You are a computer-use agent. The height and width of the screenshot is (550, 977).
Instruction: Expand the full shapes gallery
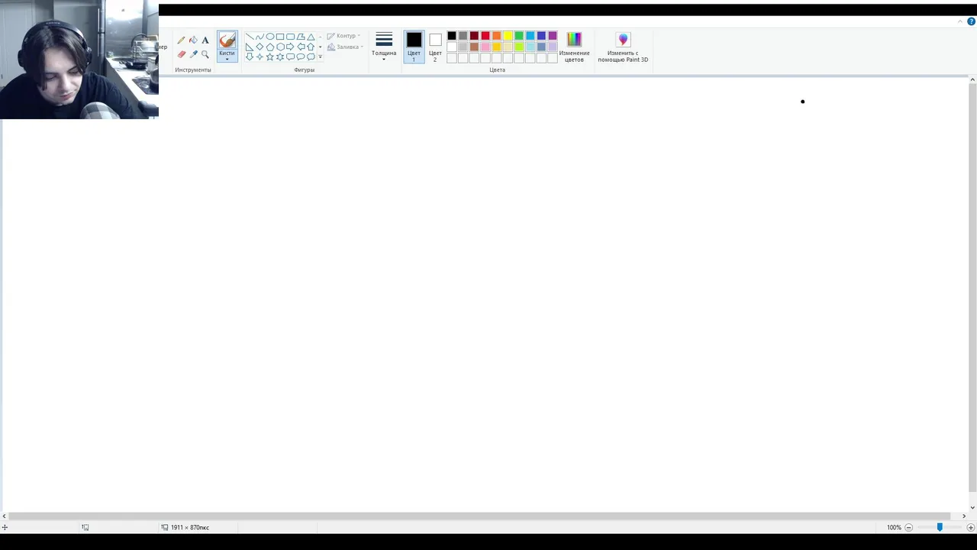pos(321,57)
